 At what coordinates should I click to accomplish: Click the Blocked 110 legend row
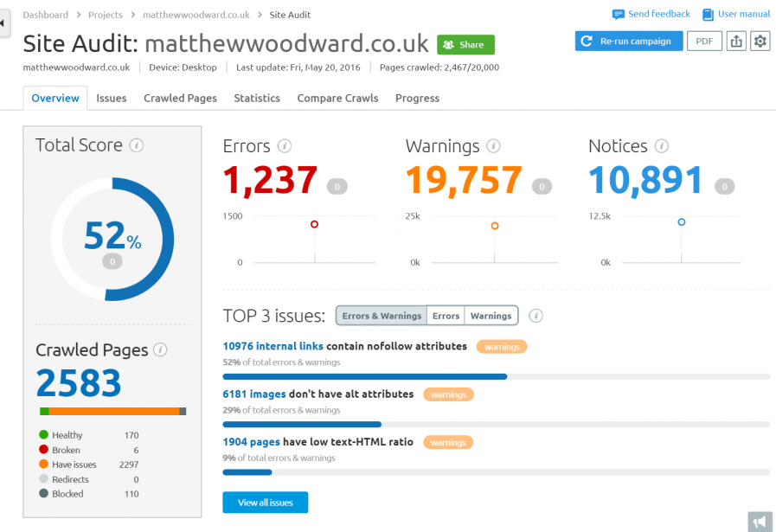(89, 493)
